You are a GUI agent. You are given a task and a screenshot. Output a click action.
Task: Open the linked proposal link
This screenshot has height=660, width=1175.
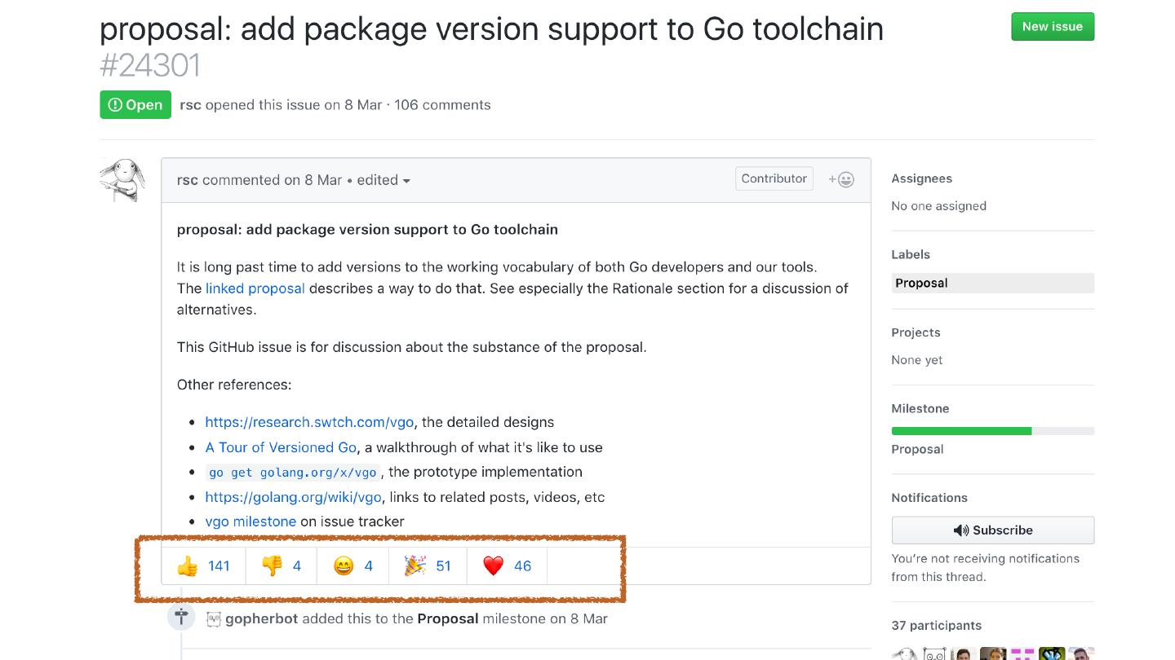click(x=255, y=288)
